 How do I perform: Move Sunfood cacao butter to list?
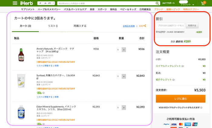coord(45,97)
